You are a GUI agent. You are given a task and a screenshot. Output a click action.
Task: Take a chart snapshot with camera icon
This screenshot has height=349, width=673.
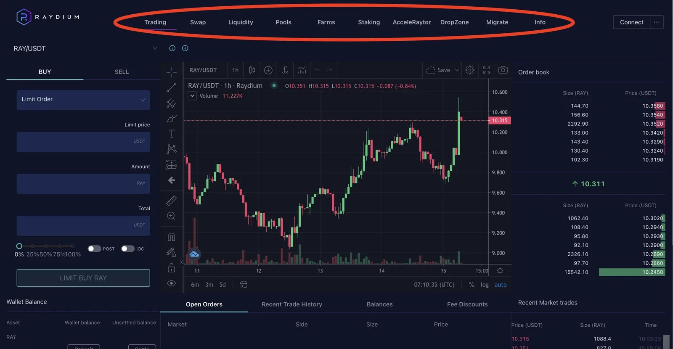pos(503,70)
